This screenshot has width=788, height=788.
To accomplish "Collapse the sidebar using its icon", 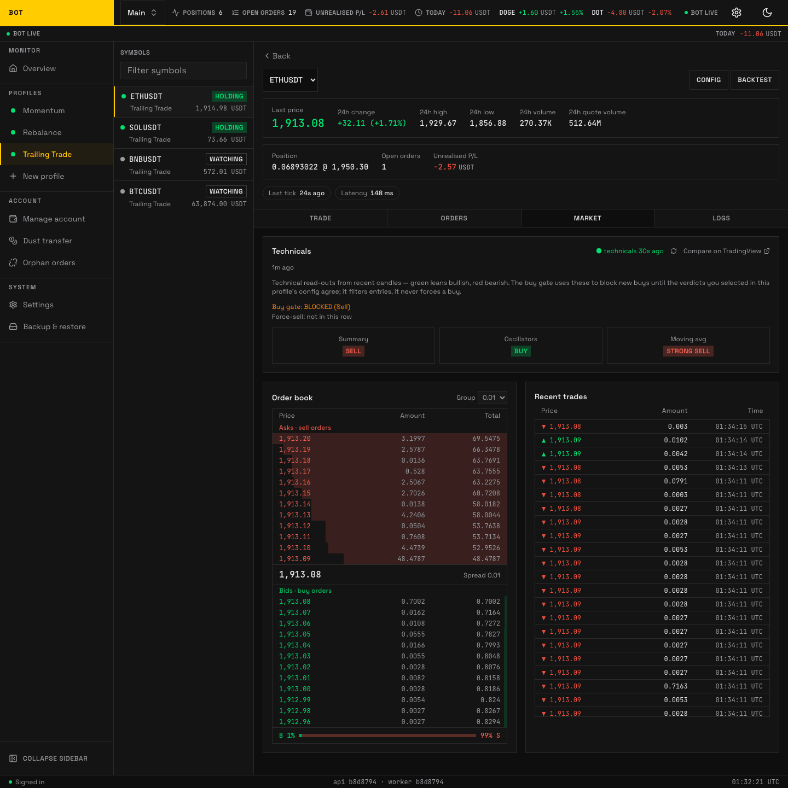I will (13, 758).
